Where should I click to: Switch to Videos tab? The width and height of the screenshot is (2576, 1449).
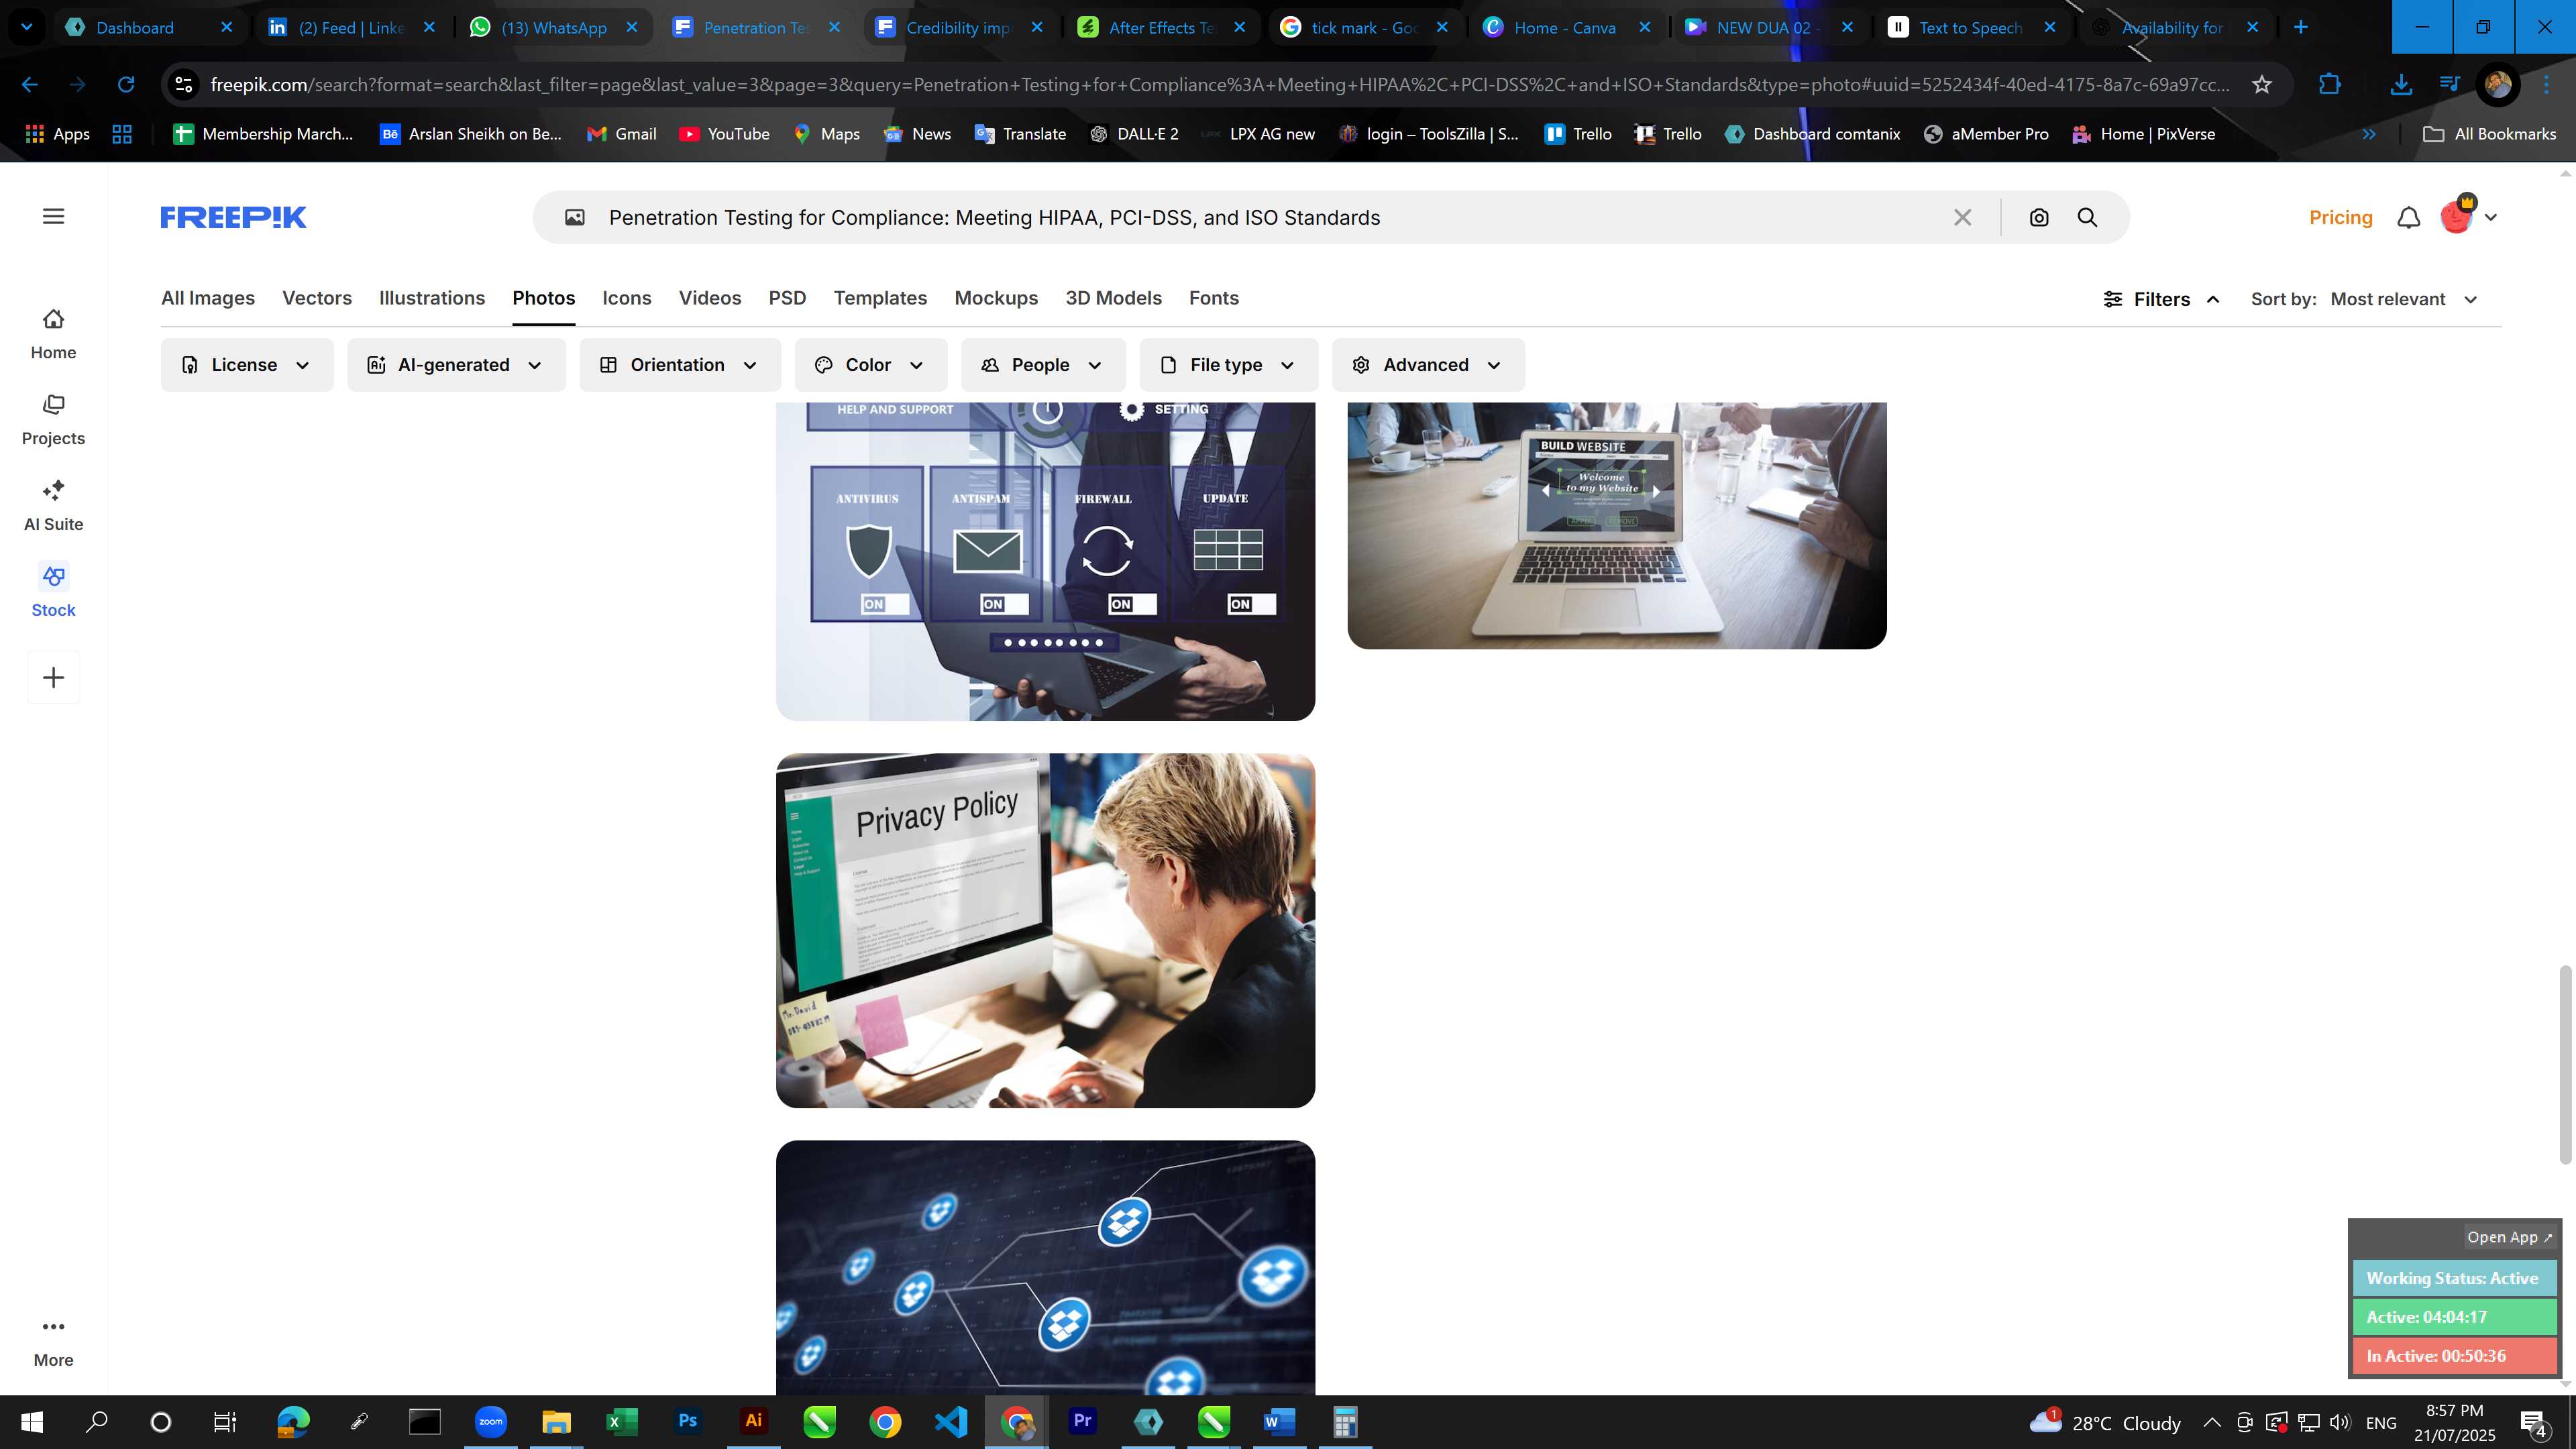coord(710,298)
